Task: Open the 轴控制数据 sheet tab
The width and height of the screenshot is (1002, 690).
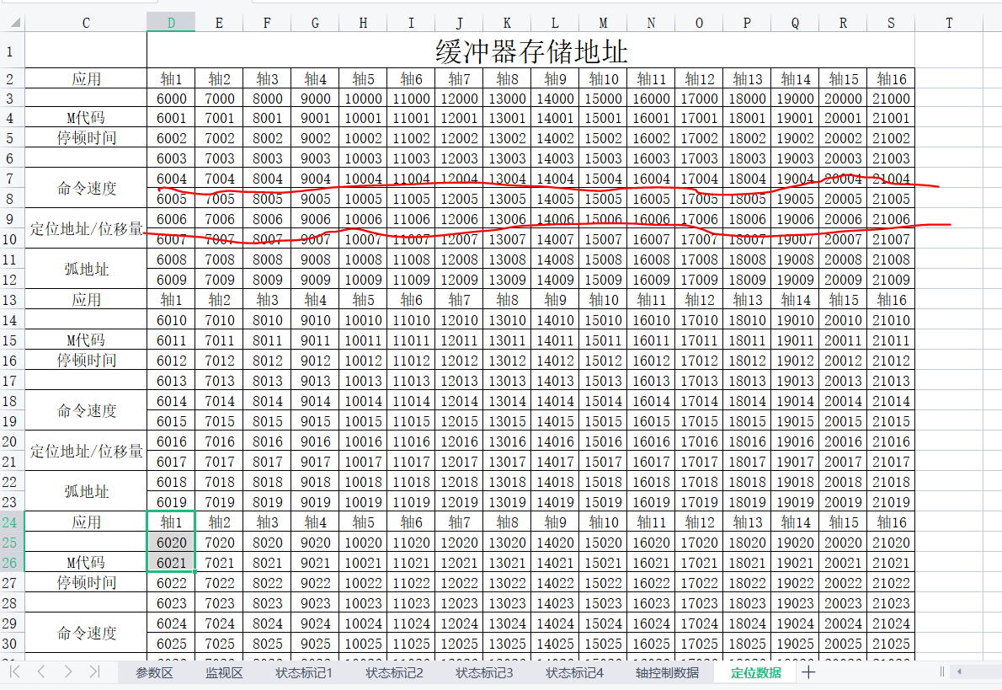Action: point(667,672)
